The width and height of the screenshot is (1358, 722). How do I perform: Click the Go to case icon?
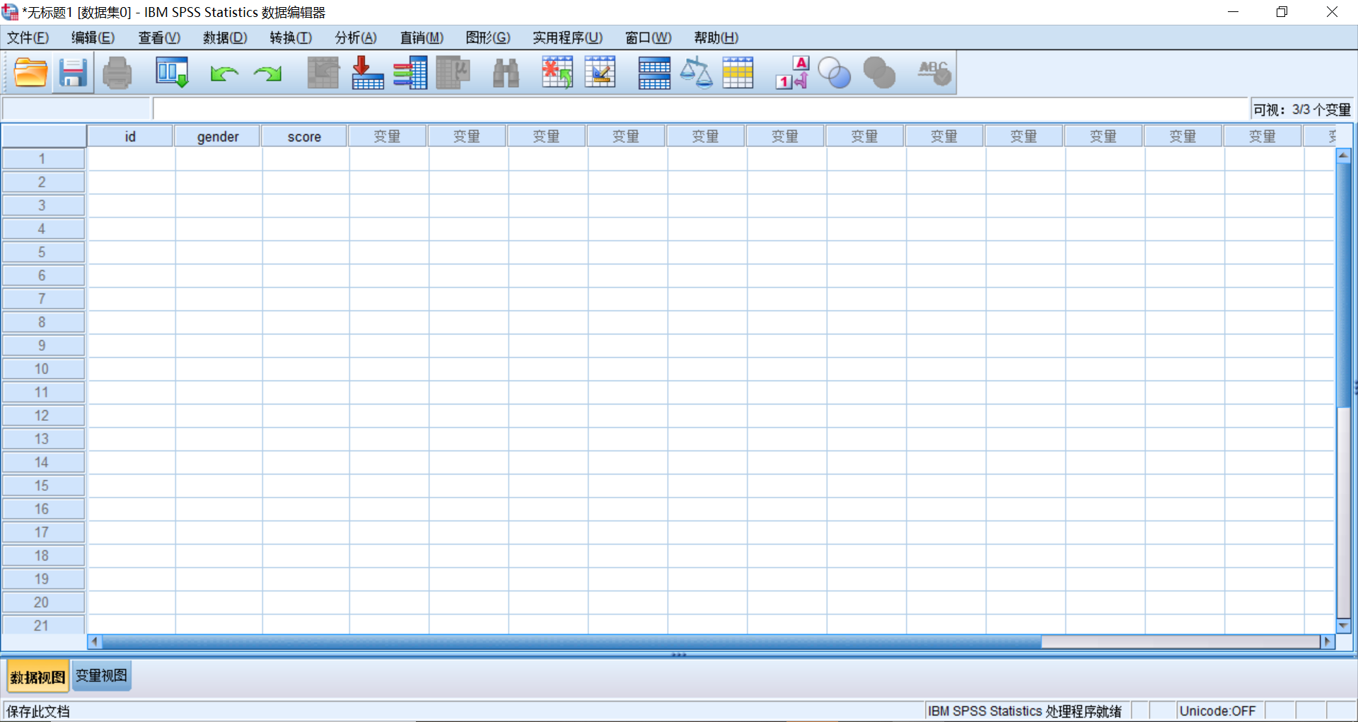(323, 73)
